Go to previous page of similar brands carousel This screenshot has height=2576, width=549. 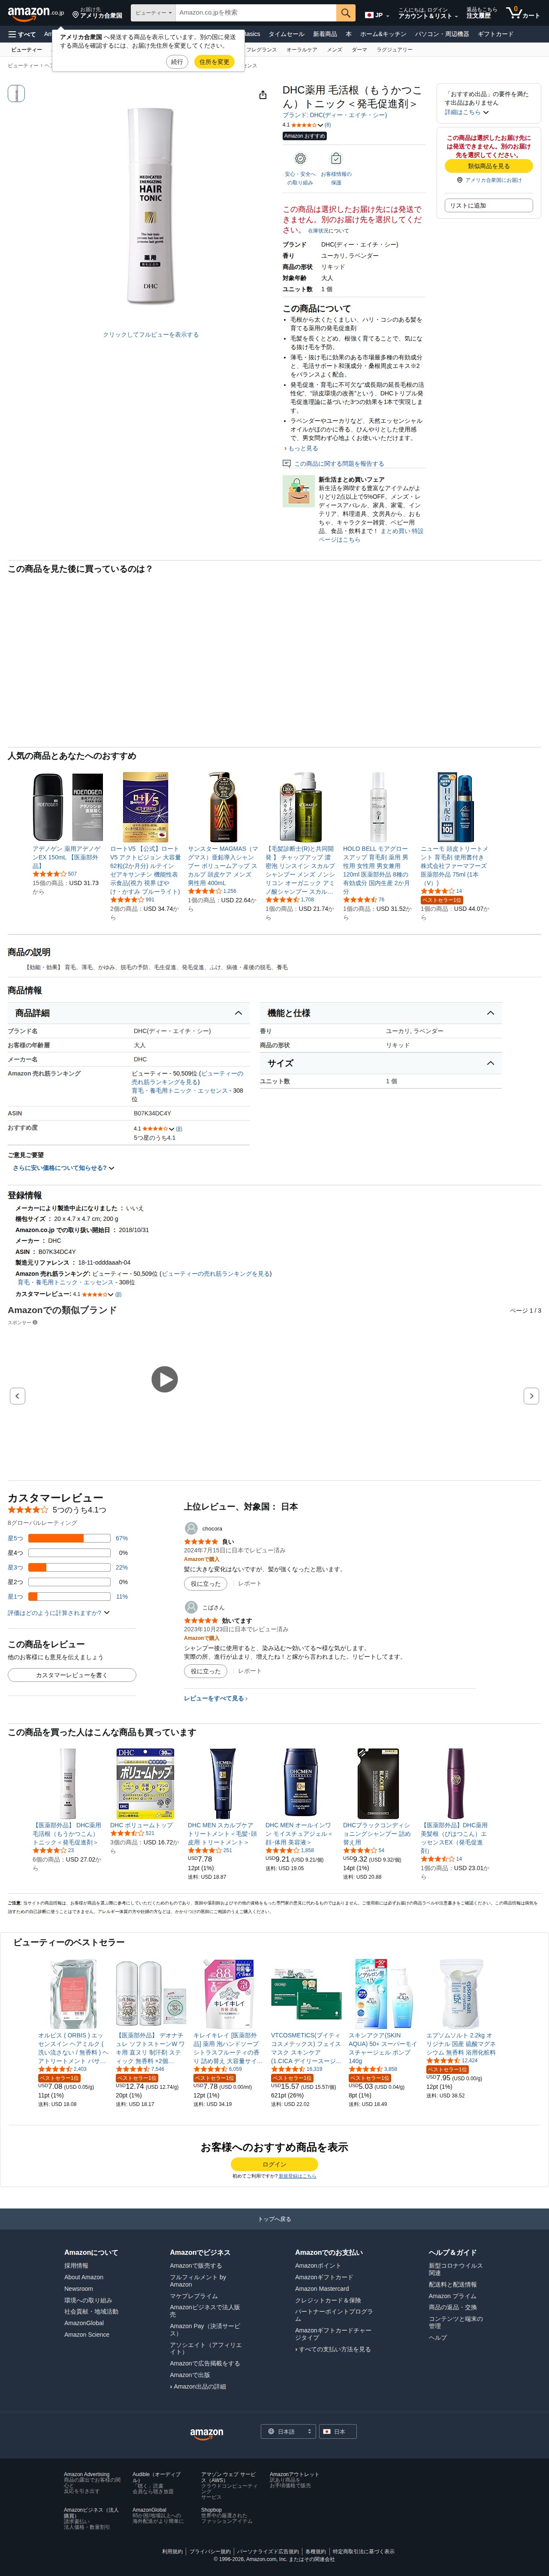coord(17,1396)
